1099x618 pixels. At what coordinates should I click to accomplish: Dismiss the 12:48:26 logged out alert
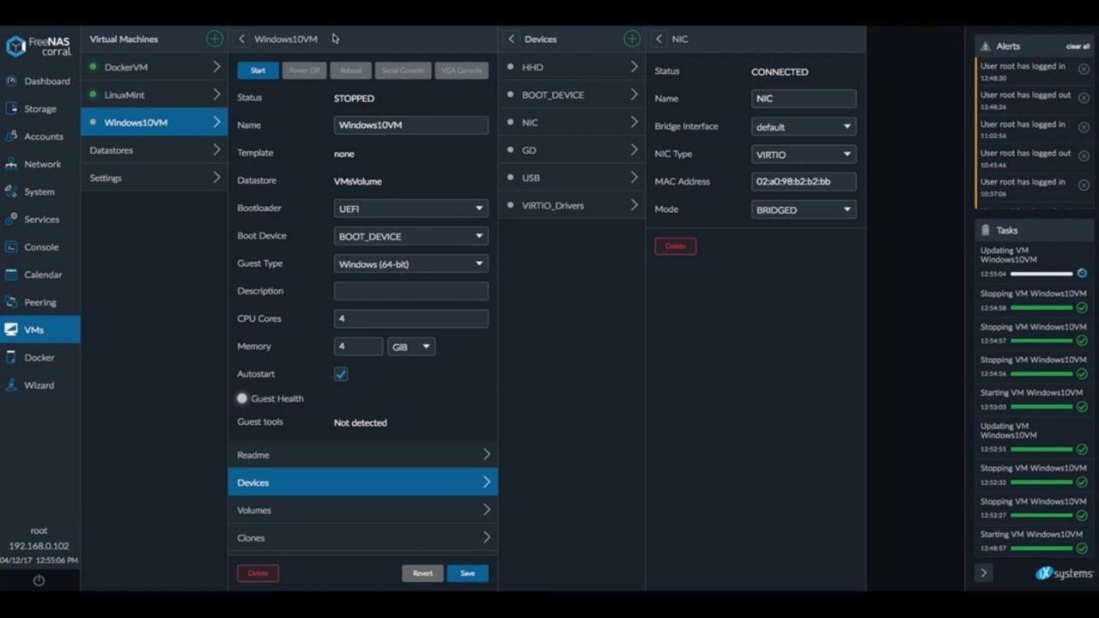(x=1084, y=99)
